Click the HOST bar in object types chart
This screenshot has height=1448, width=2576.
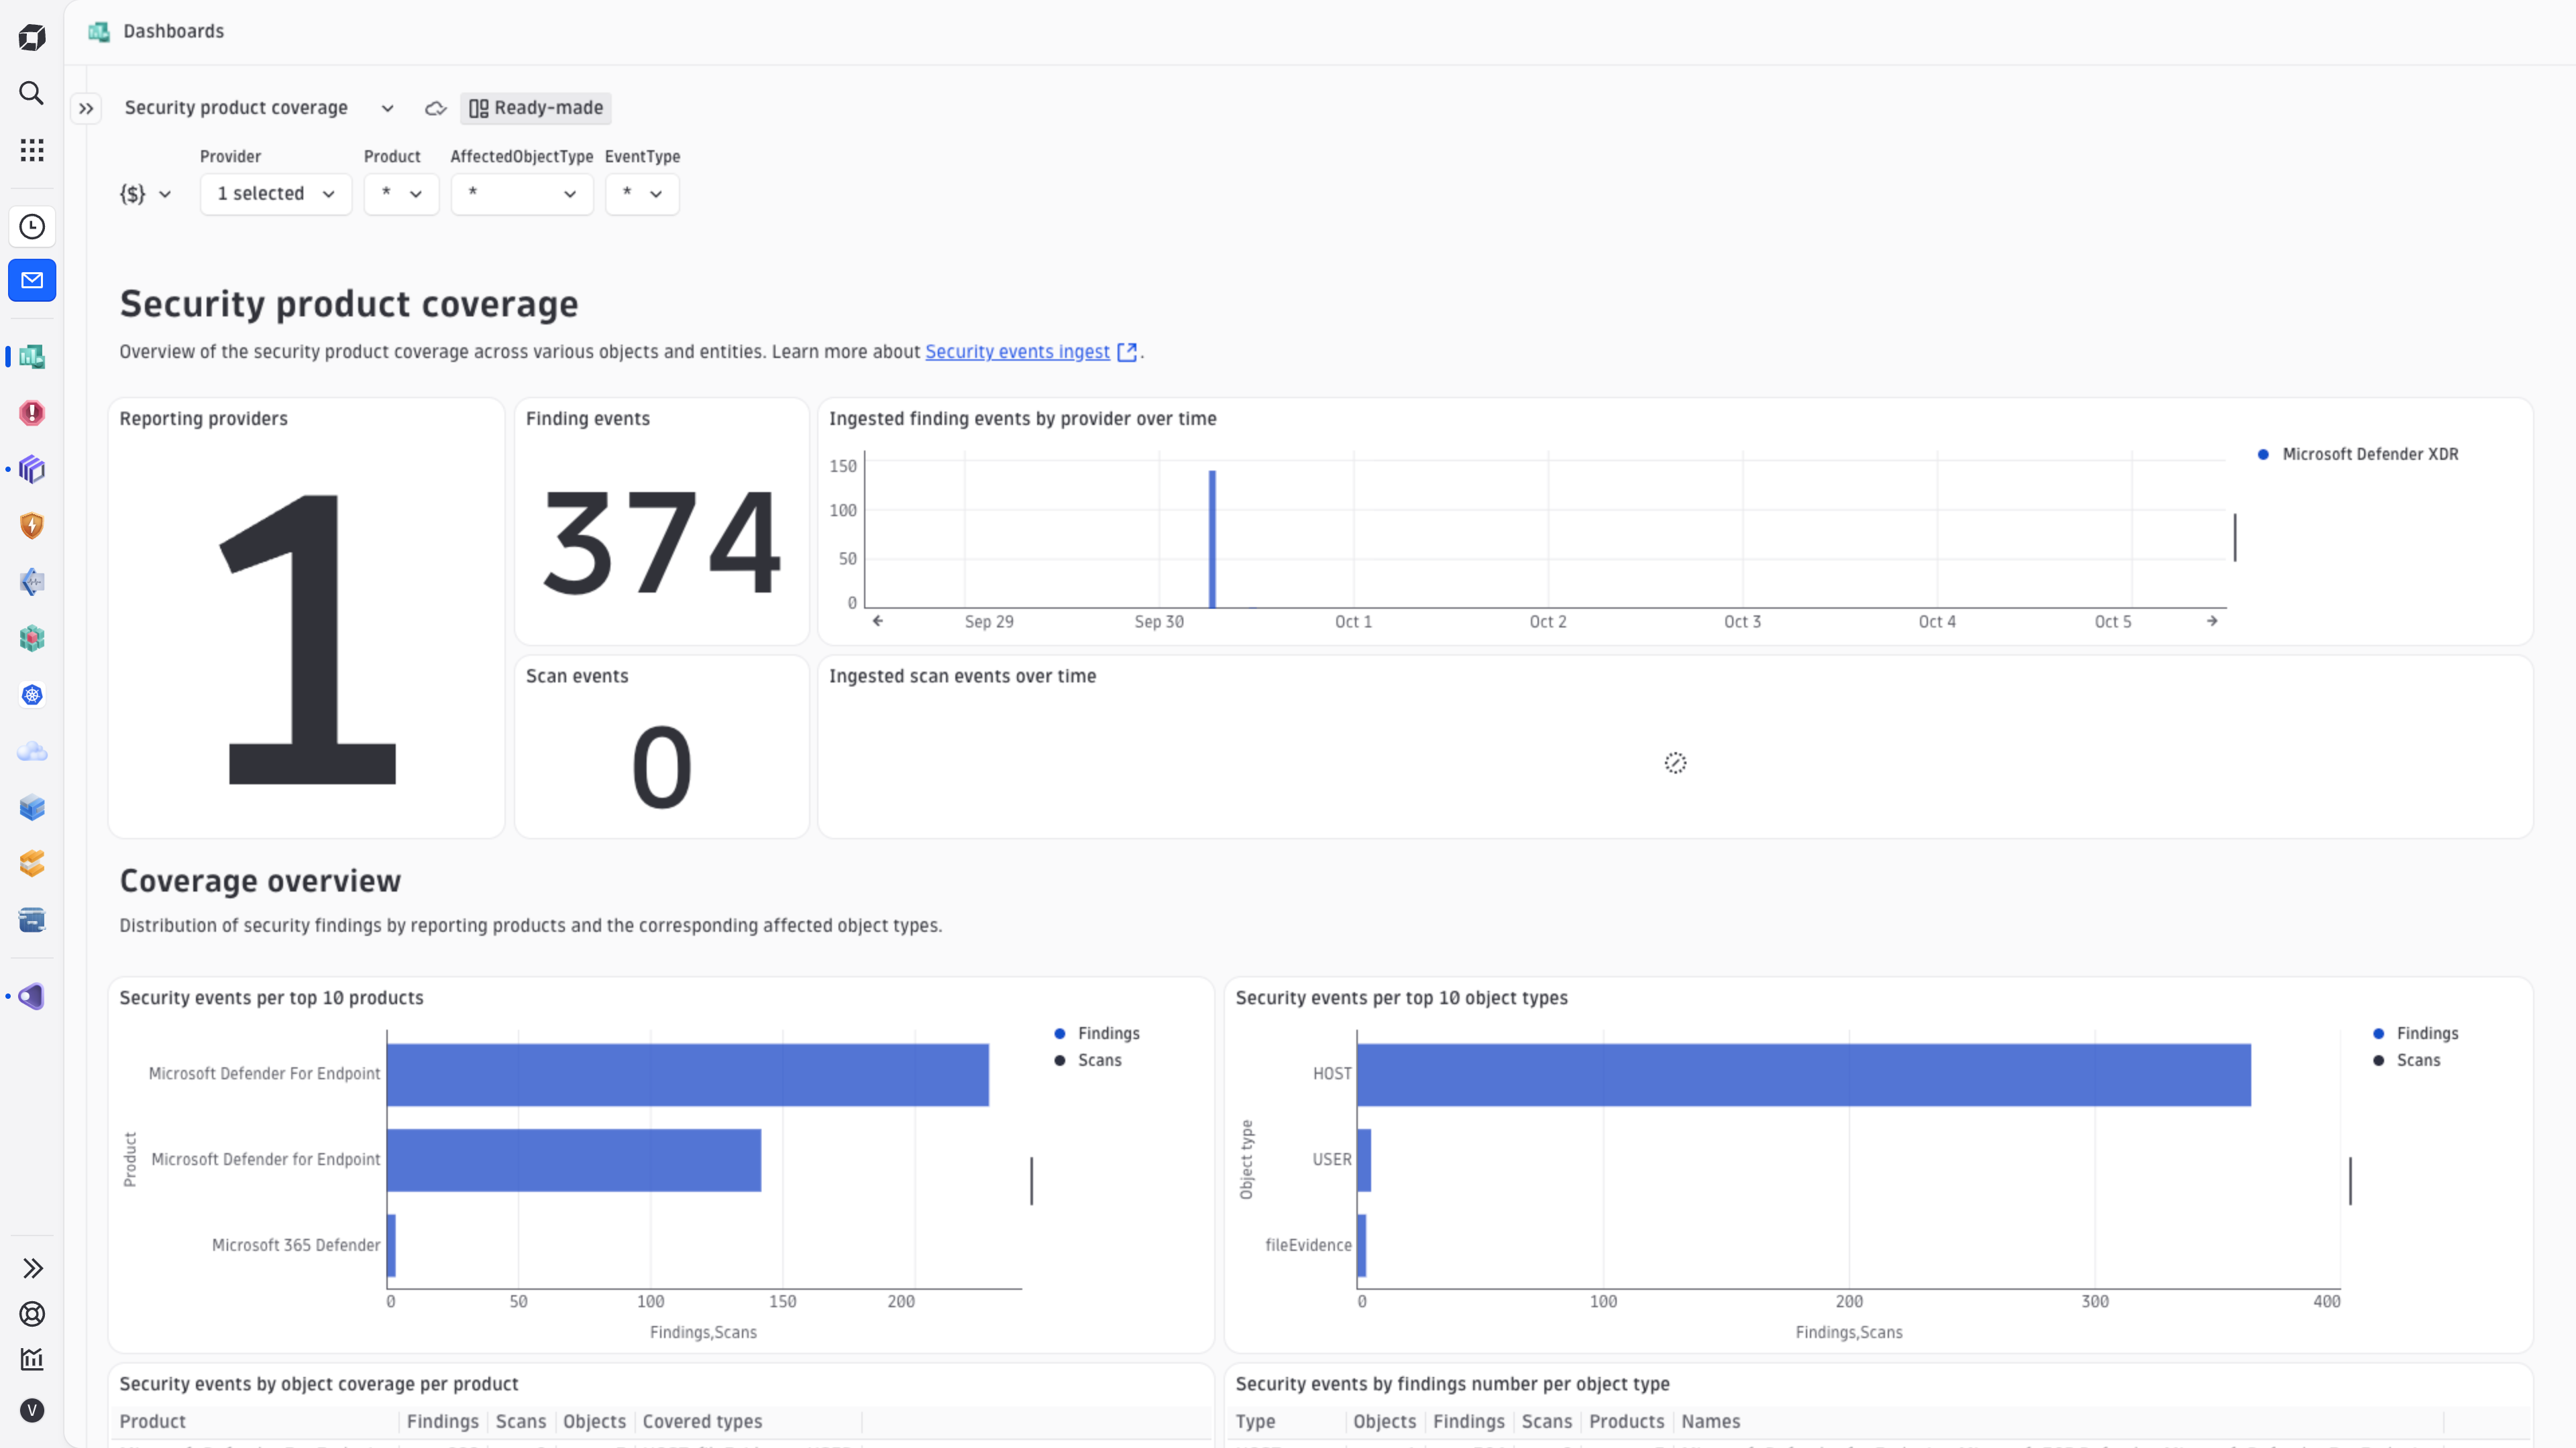point(1804,1075)
